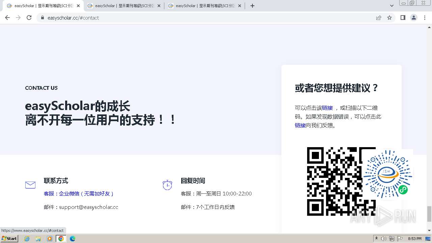Open the 企业微信 customer service link
Image resolution: width=432 pixels, height=243 pixels.
pyautogui.click(x=79, y=194)
